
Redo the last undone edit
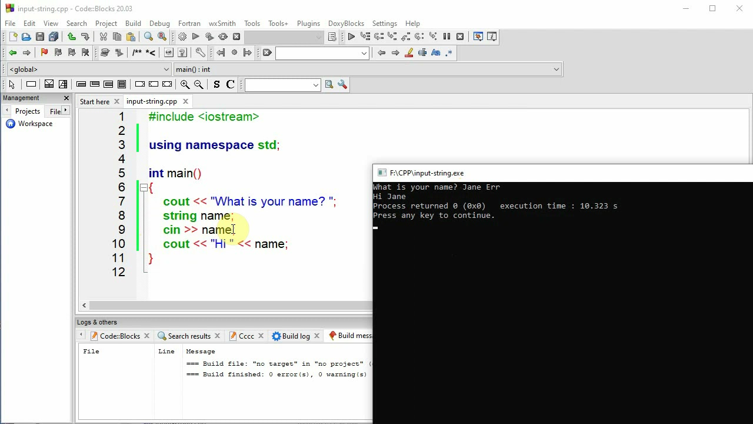pyautogui.click(x=85, y=37)
